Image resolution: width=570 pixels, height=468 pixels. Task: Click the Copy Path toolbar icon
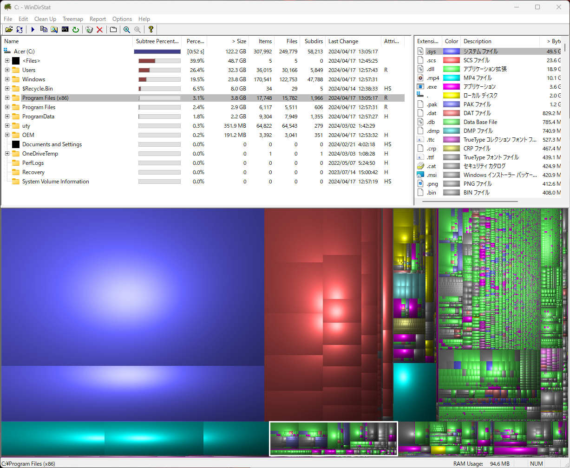coord(44,30)
